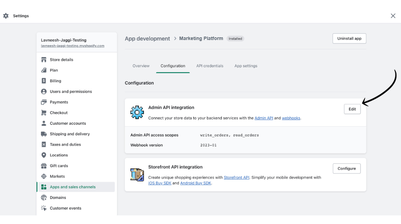The height and width of the screenshot is (224, 401).
Task: Select the Configuration tab
Action: click(x=173, y=66)
